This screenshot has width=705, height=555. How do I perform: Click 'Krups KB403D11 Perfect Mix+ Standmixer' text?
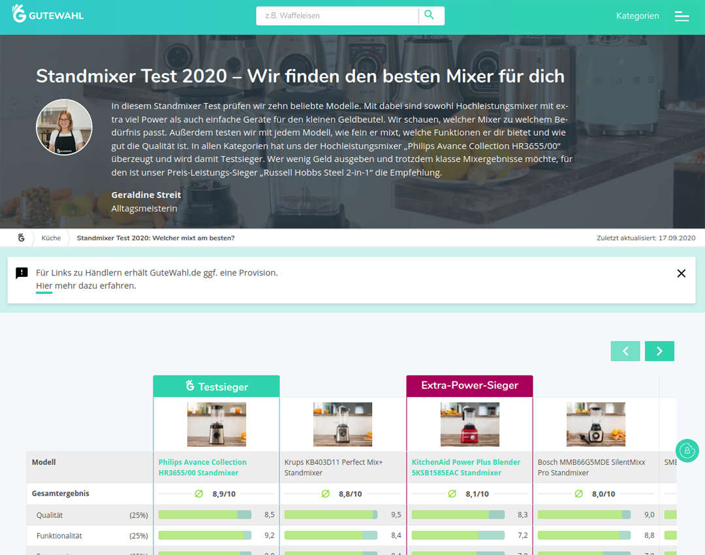coord(333,468)
